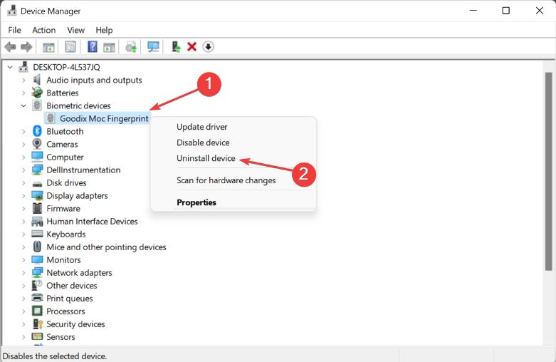
Task: Maximize the Device Manager window
Action: [506, 11]
